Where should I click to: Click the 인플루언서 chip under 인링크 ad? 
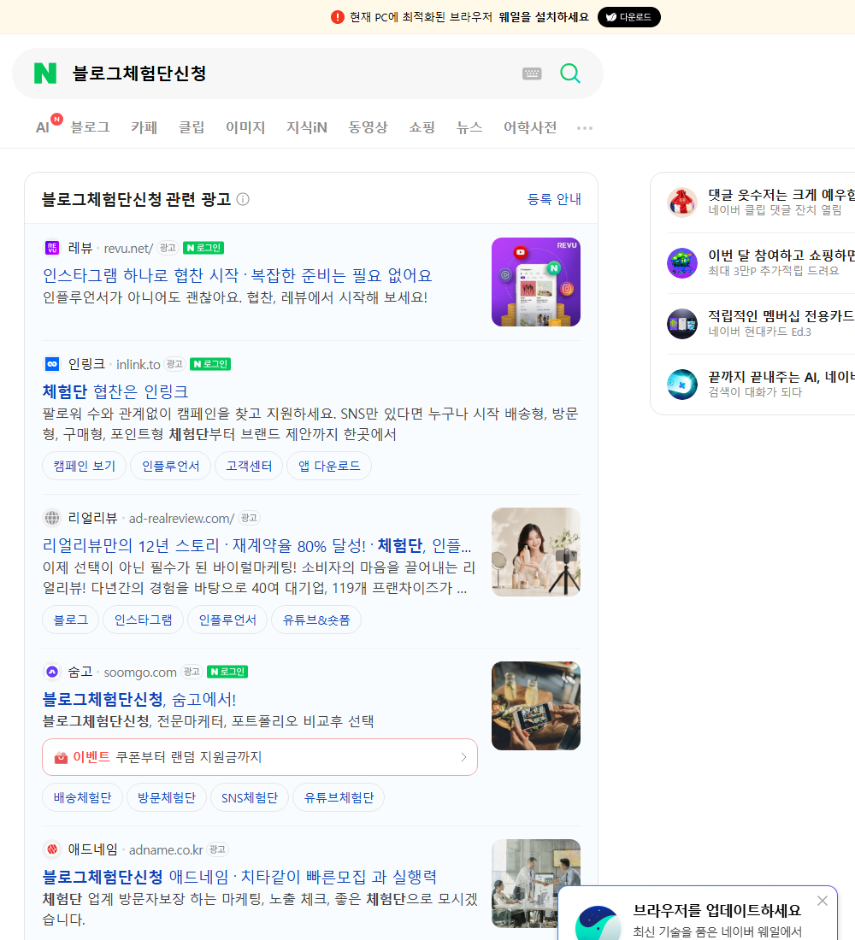170,466
